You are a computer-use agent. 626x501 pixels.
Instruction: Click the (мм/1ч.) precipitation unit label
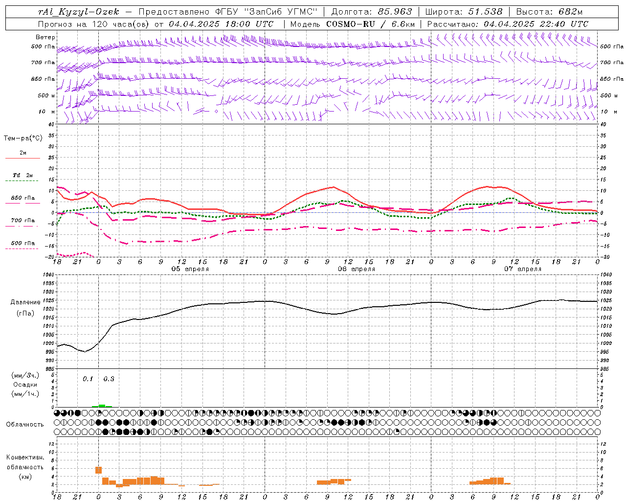tap(25, 394)
